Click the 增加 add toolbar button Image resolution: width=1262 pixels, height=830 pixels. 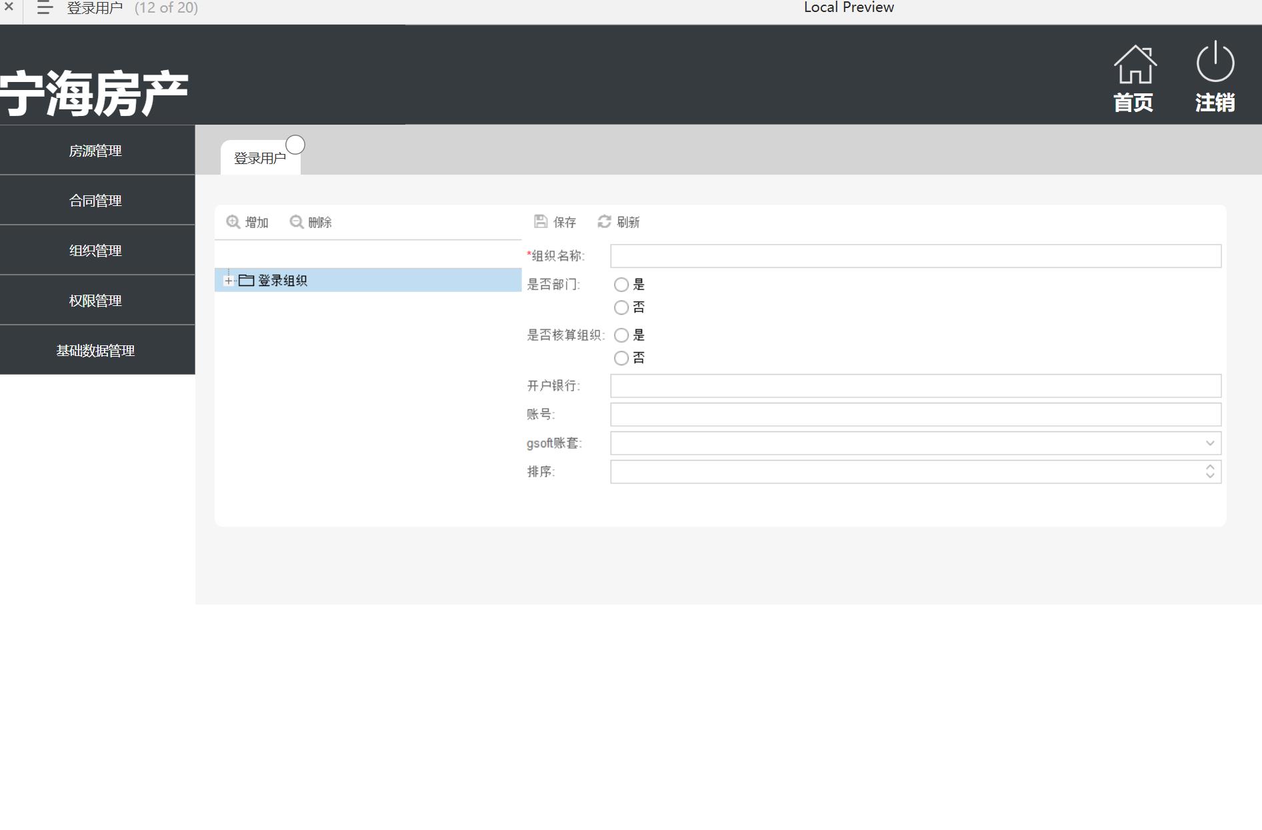247,222
